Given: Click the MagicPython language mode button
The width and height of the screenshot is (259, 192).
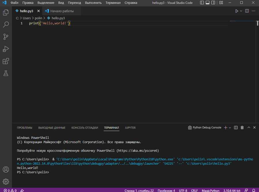Looking at the screenshot, I should (x=210, y=190).
